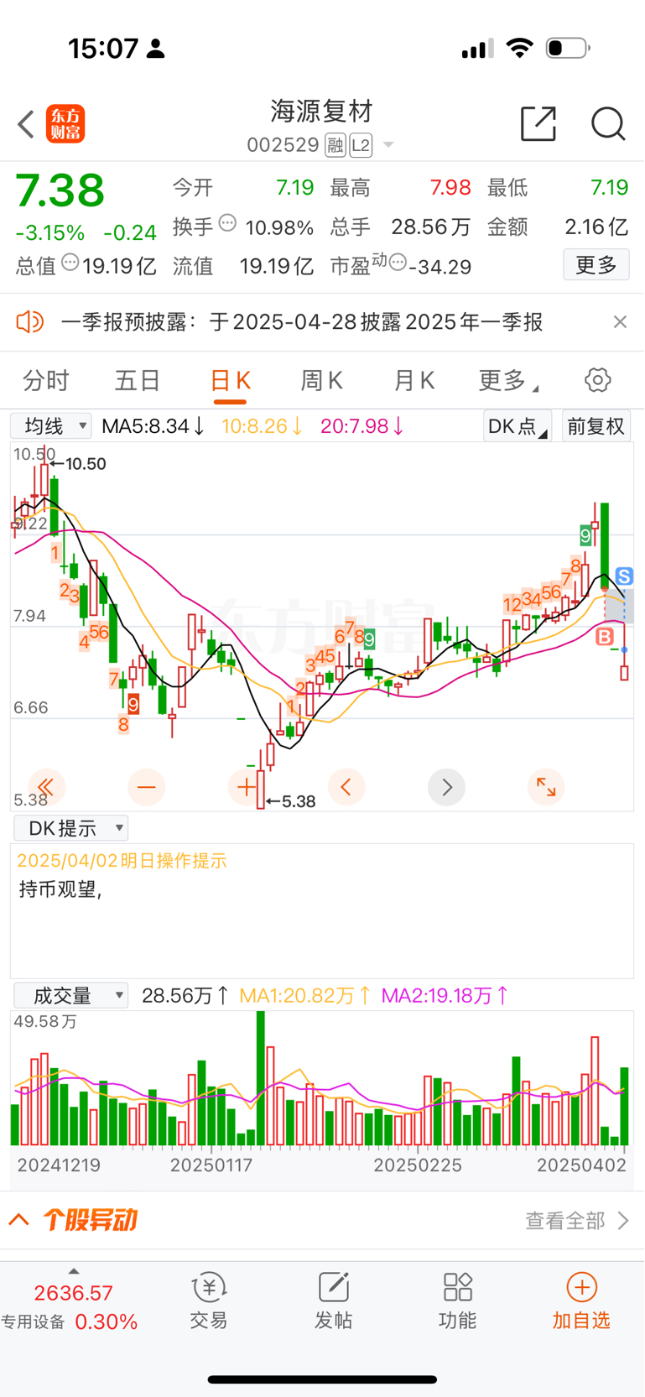Screen dimensions: 645x1397
Task: Tap the 加自选 plus circle icon
Action: point(581,1287)
